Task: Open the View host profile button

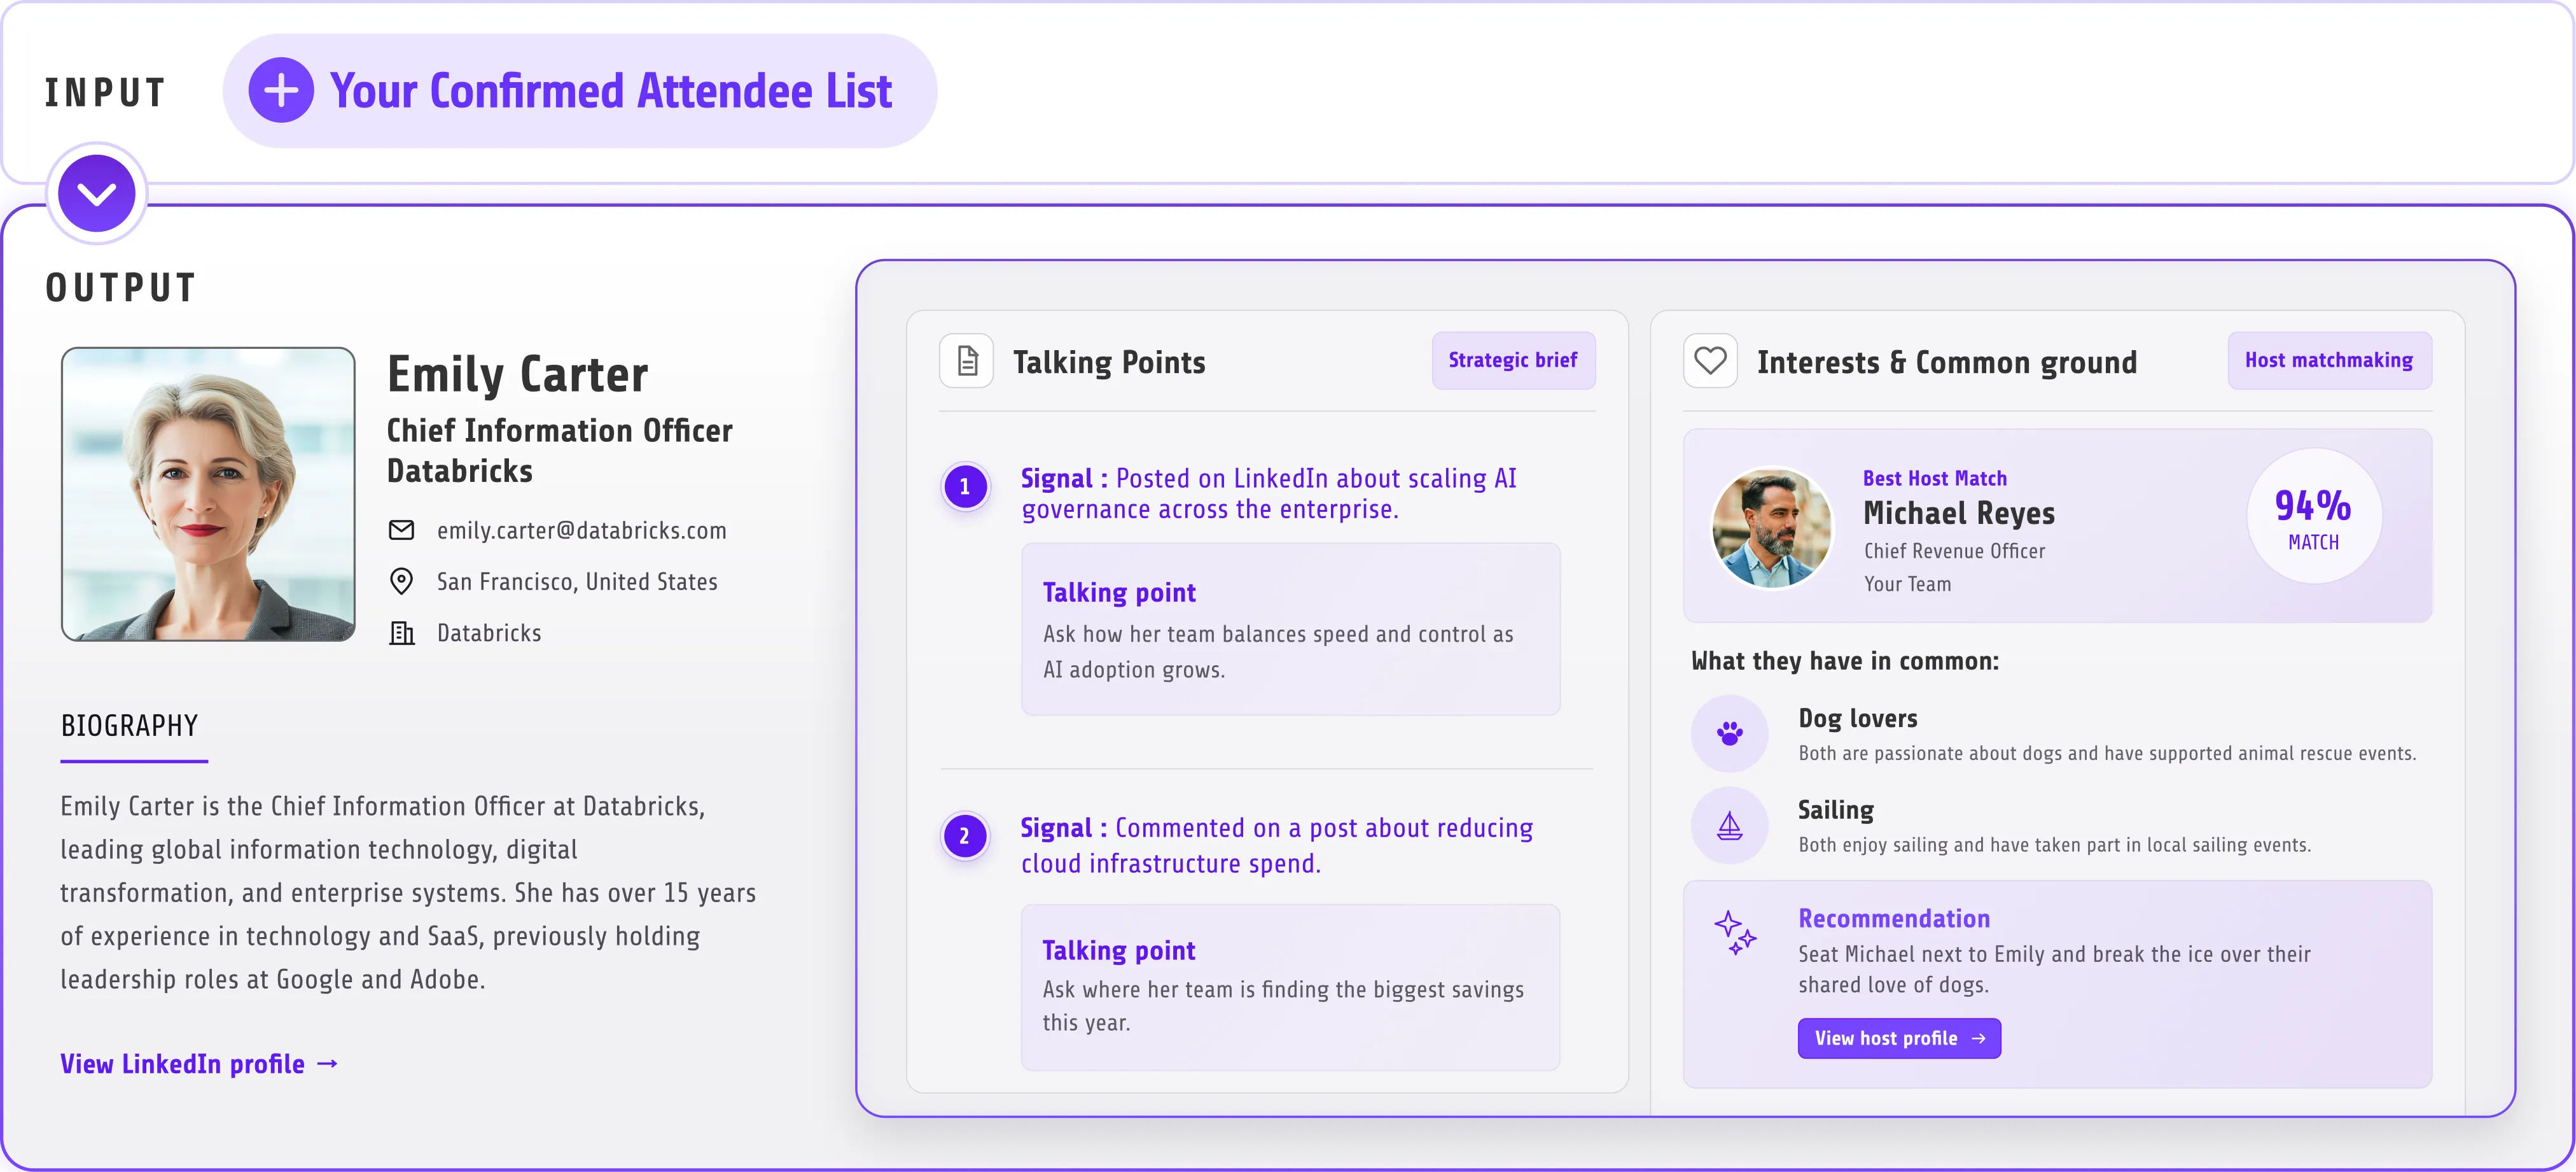Action: pyautogui.click(x=1899, y=1038)
